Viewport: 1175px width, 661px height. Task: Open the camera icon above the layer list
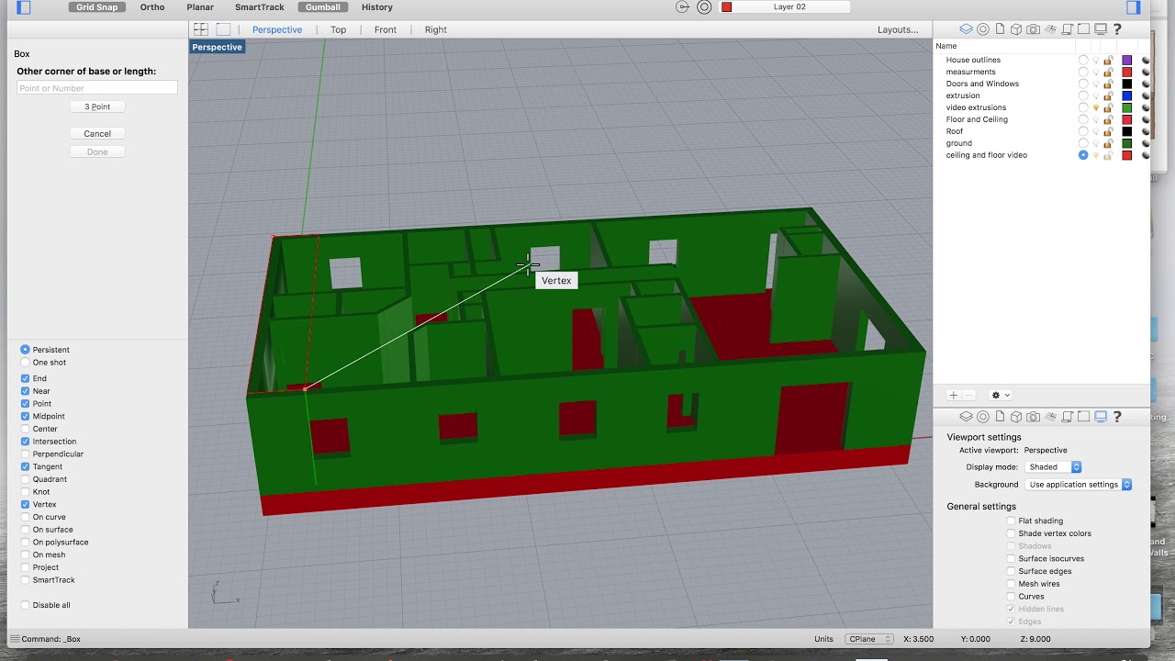(1033, 29)
